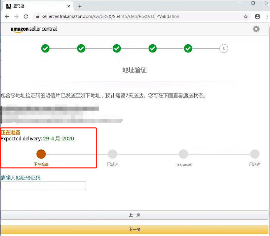Screen dimensions: 270x236
Task: Click the second completed step checkmark
Action: tap(81, 48)
